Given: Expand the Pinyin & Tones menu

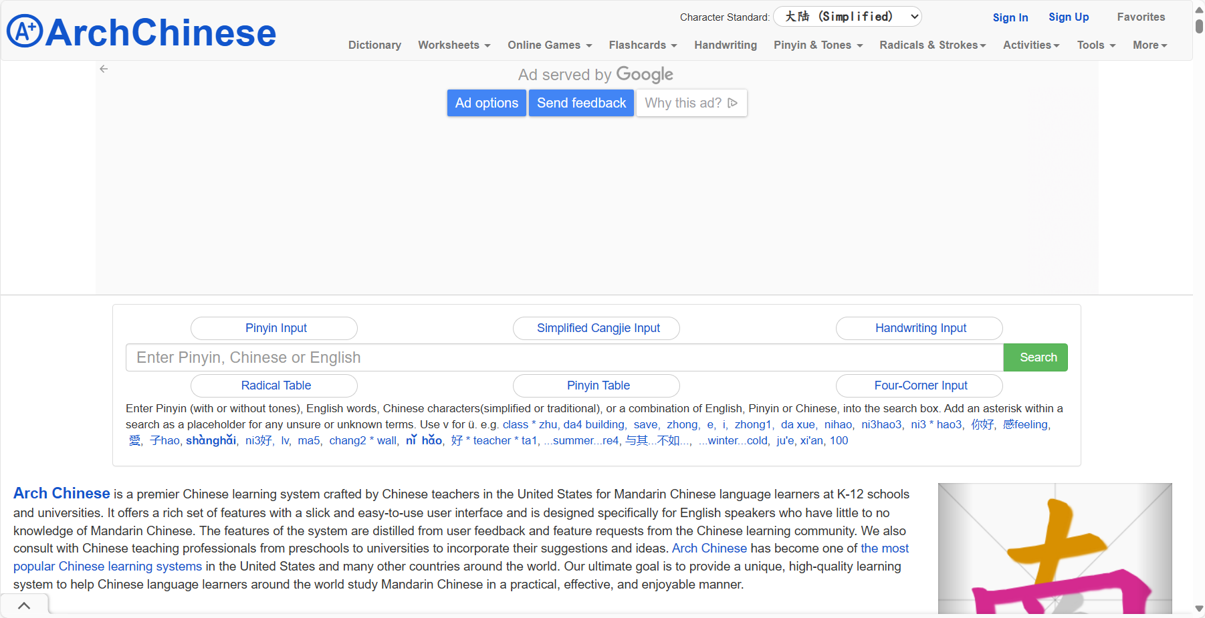Looking at the screenshot, I should 818,45.
